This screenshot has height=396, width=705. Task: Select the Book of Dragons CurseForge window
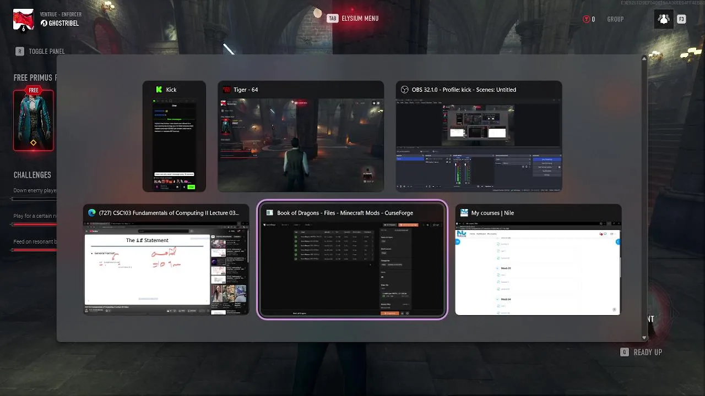point(352,260)
